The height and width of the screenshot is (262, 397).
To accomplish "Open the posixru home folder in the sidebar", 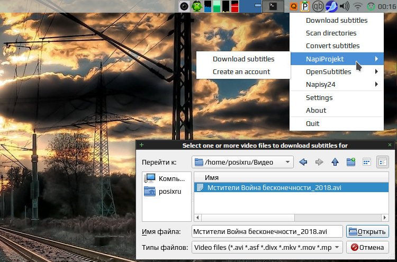I will point(167,192).
